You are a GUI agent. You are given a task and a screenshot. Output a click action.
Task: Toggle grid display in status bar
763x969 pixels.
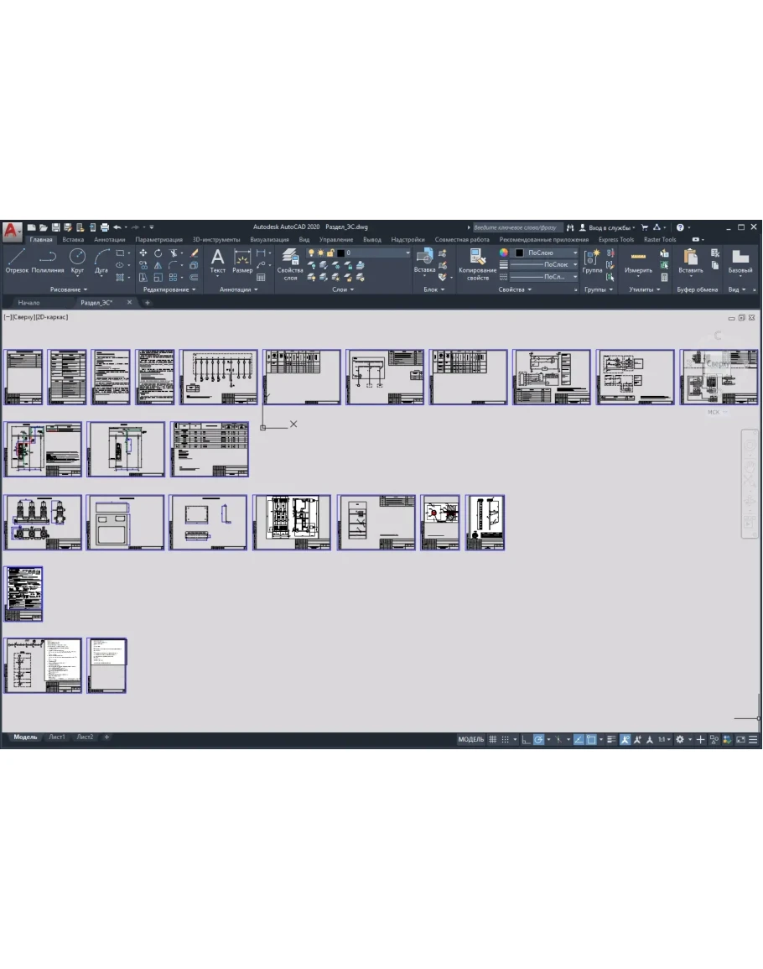coord(493,739)
